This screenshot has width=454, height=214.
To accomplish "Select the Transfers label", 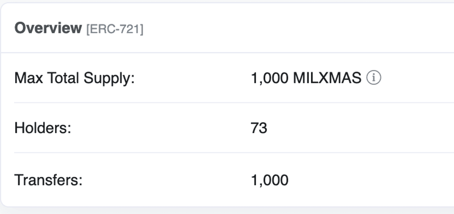I will coord(49,180).
